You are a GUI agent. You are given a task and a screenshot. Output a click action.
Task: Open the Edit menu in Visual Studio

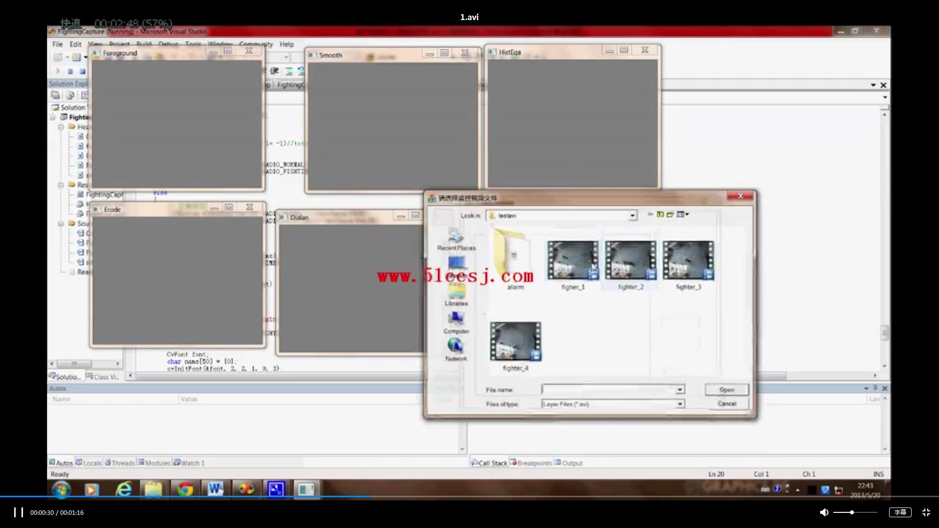[75, 44]
